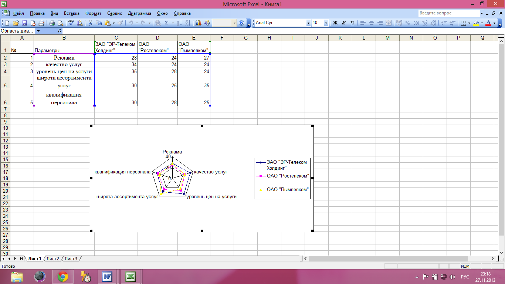Viewport: 505px width, 284px height.
Task: Center text with the alignment icon
Action: pos(372,23)
